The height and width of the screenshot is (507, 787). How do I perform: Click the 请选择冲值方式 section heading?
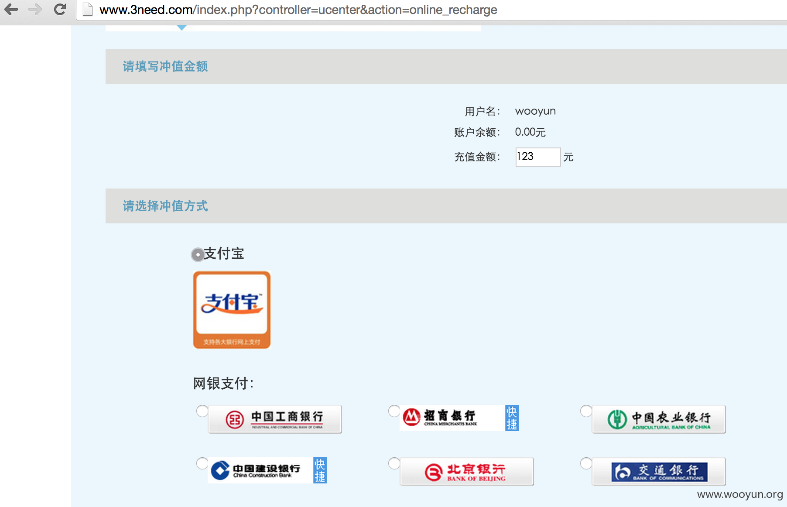[x=165, y=206]
